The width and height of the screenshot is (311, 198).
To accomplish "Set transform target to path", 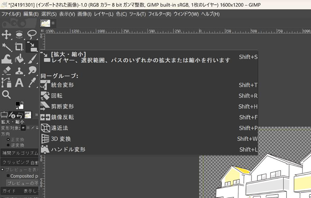I will tap(33, 128).
